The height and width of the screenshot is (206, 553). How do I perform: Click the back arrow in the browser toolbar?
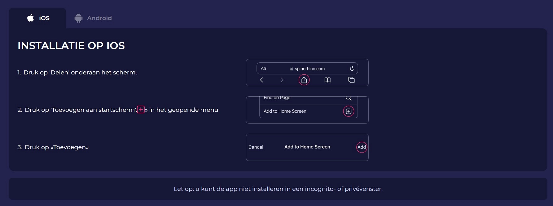(261, 80)
